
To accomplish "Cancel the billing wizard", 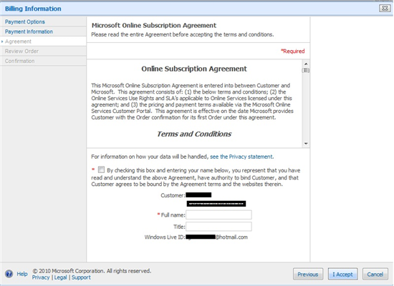I will coord(375,274).
